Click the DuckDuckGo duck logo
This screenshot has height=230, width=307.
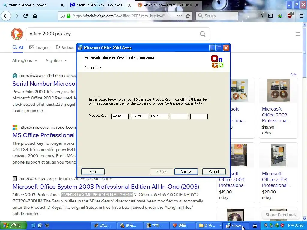(x=17, y=34)
